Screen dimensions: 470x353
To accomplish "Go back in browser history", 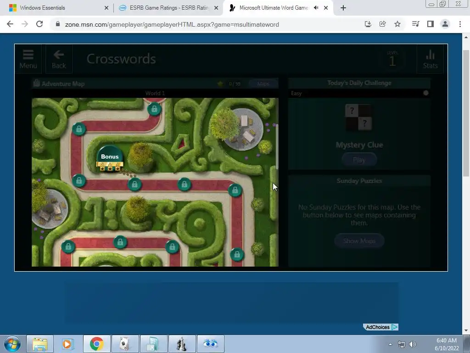I will tap(10, 24).
